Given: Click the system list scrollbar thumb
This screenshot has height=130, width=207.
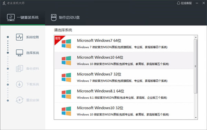Looking at the screenshot, I should pyautogui.click(x=196, y=66).
